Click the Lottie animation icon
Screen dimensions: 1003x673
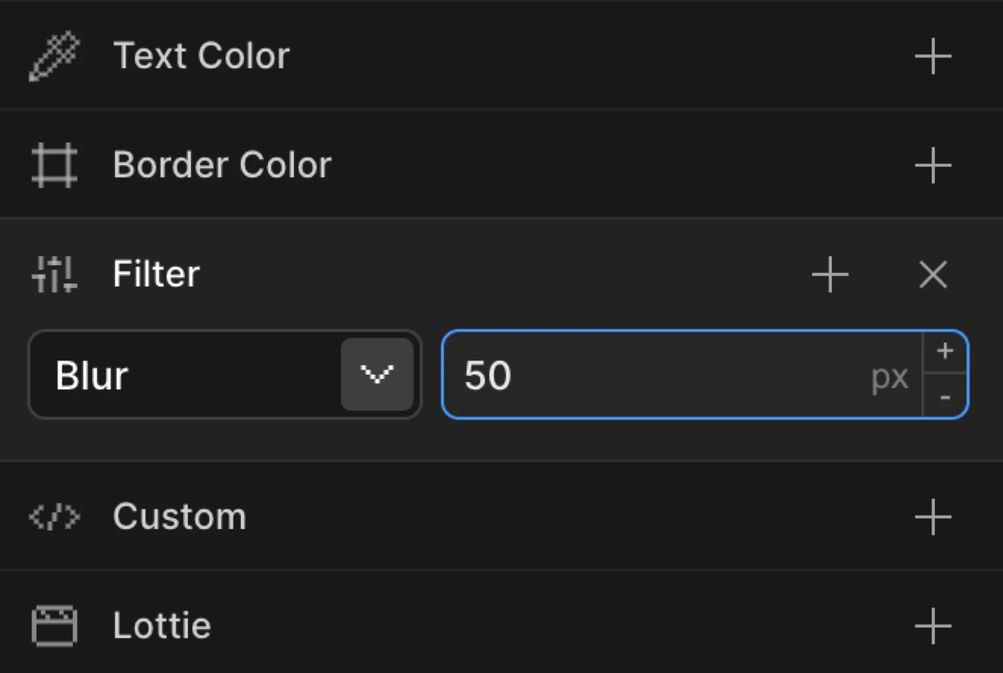pos(53,626)
